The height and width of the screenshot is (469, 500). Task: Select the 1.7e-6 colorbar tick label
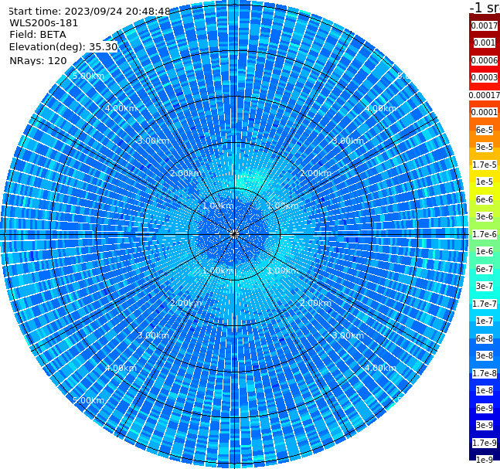click(x=485, y=234)
